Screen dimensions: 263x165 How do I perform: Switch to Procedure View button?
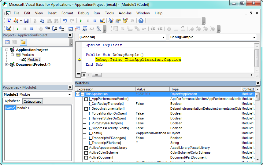point(78,75)
